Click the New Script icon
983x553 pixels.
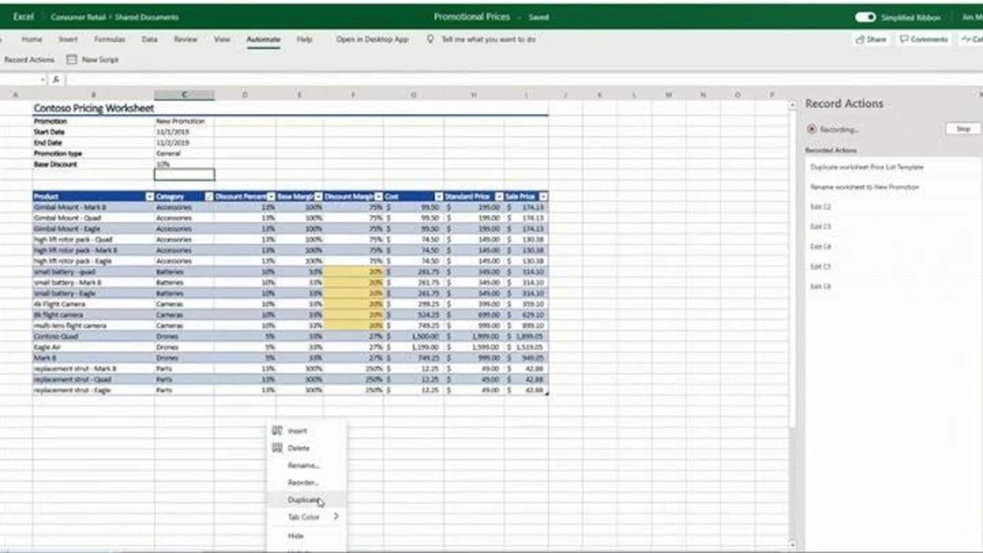coord(72,60)
